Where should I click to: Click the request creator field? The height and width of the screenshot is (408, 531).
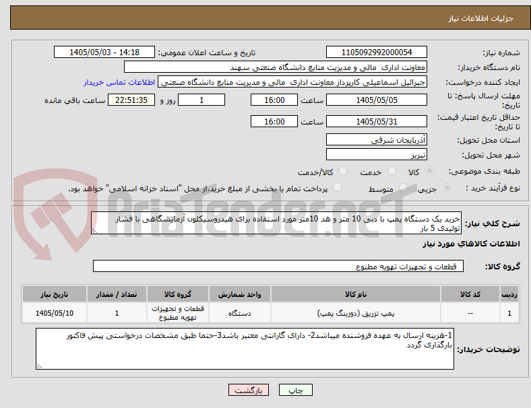pos(292,82)
